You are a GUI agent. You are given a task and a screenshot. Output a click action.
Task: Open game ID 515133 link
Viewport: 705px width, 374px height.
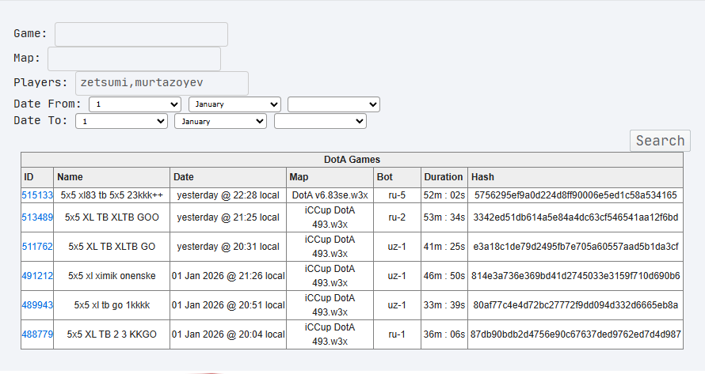coord(37,195)
